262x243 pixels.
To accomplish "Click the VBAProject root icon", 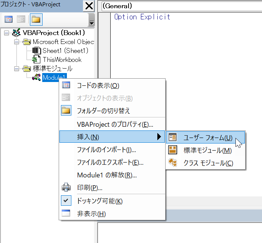I will [16, 33].
